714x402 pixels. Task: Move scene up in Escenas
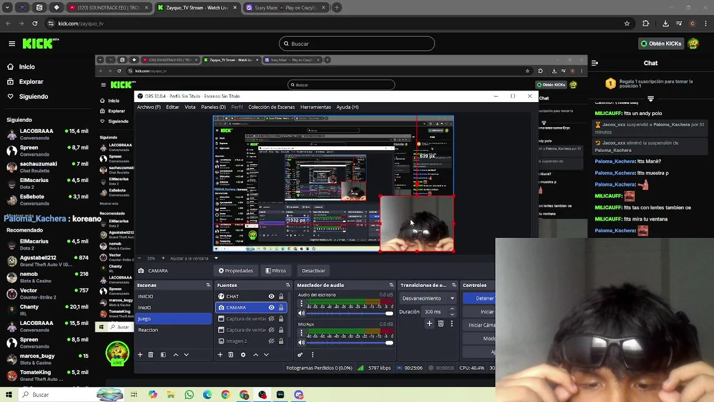point(176,355)
